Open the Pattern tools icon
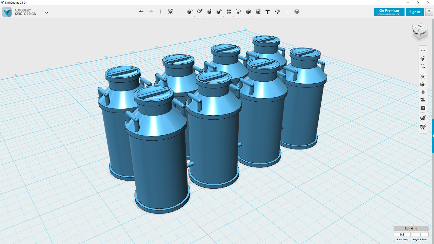This screenshot has width=434, height=244. pyautogui.click(x=229, y=12)
